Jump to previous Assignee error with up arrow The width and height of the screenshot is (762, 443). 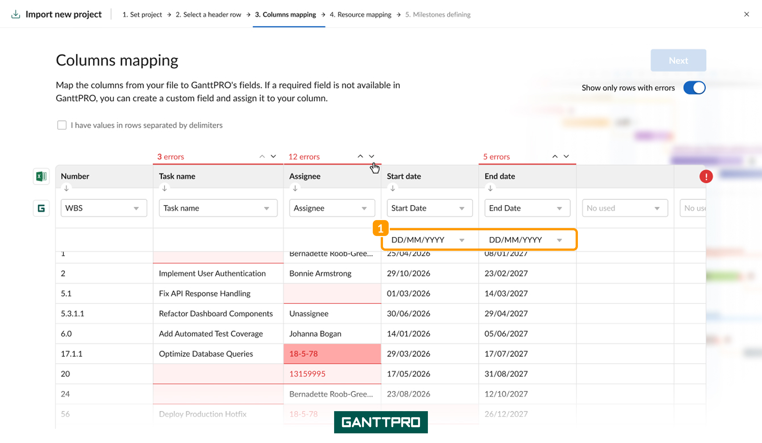click(360, 156)
